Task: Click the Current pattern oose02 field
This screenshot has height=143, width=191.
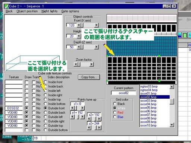Action: coord(123,93)
